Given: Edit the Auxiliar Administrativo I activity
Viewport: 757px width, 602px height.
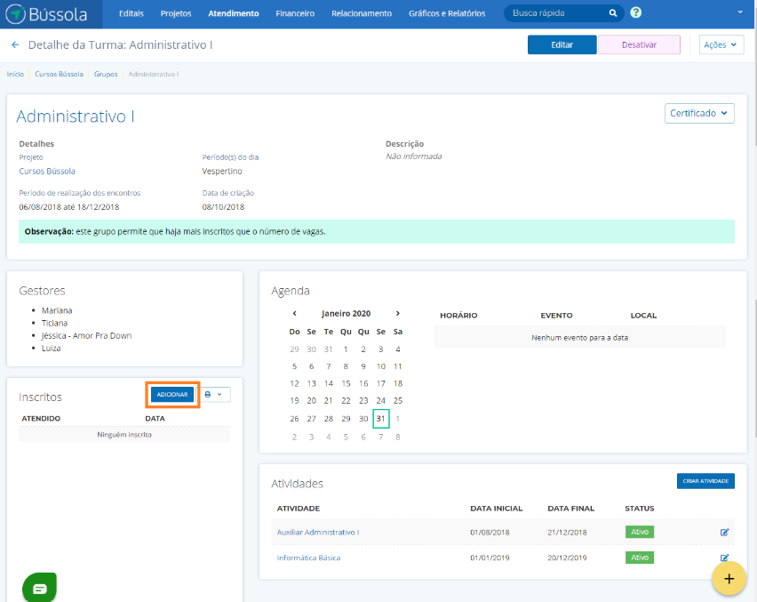Looking at the screenshot, I should click(724, 532).
